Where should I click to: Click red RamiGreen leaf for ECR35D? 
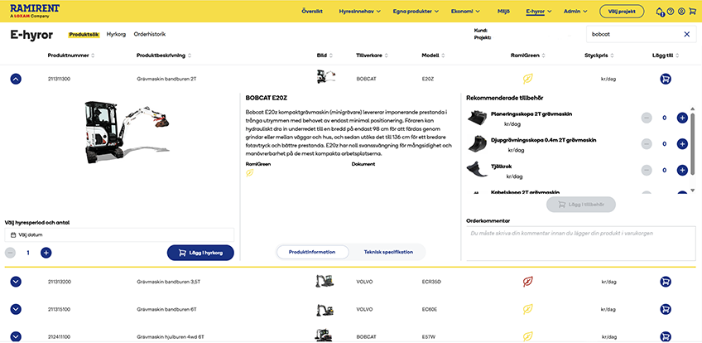[x=526, y=282]
